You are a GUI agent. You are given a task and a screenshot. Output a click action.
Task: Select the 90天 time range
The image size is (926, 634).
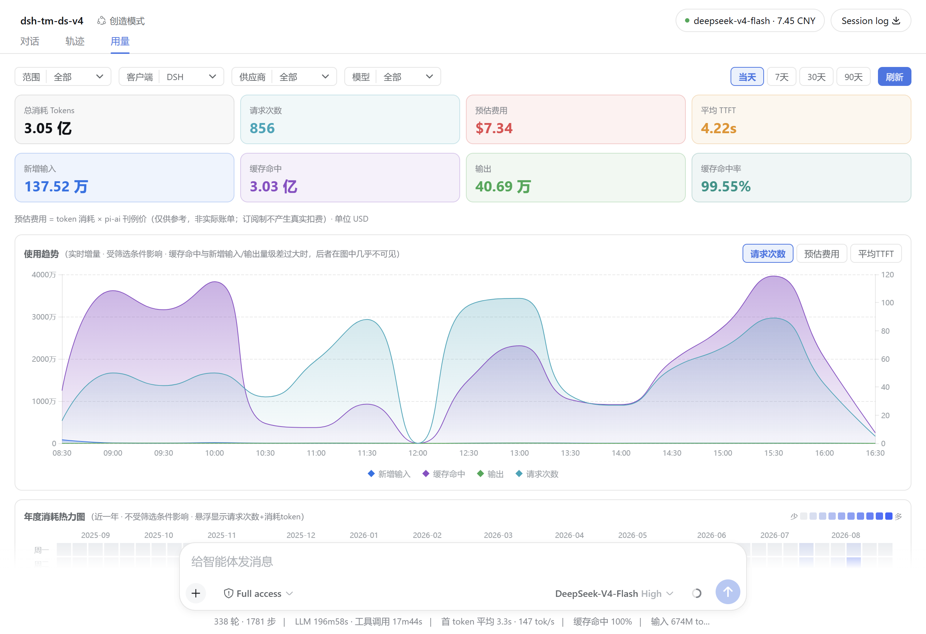click(853, 76)
